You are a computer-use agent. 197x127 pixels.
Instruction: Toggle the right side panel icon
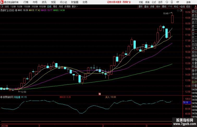pyautogui.click(x=181, y=10)
